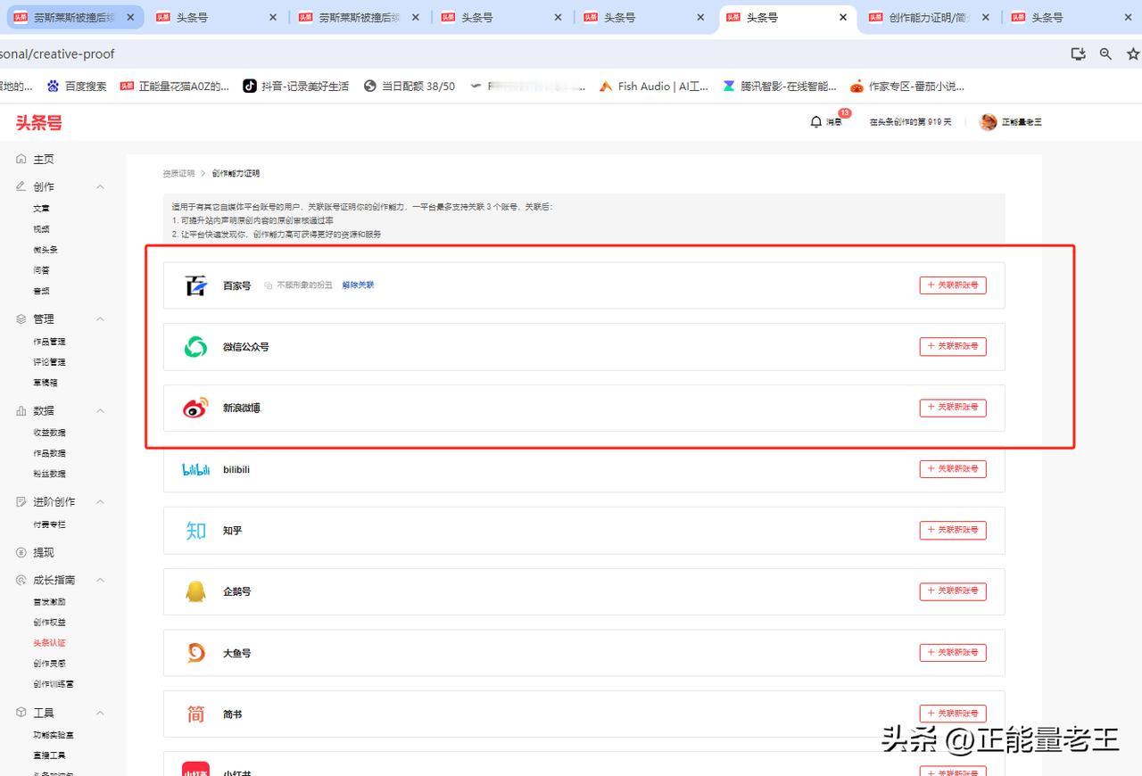Open the 百度搜索 bookmark

77,87
